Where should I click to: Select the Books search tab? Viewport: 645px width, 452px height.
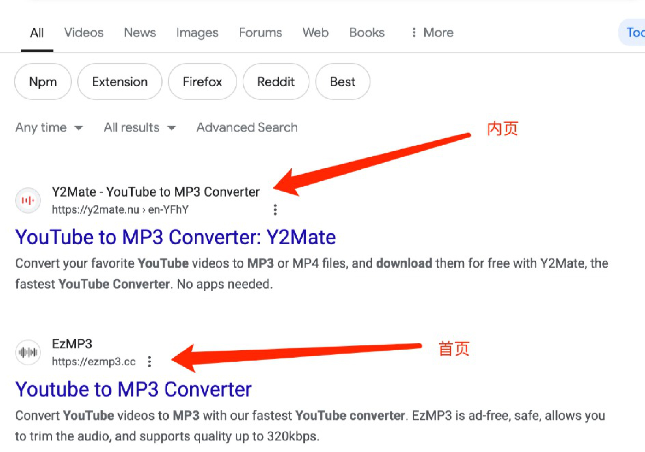[367, 33]
